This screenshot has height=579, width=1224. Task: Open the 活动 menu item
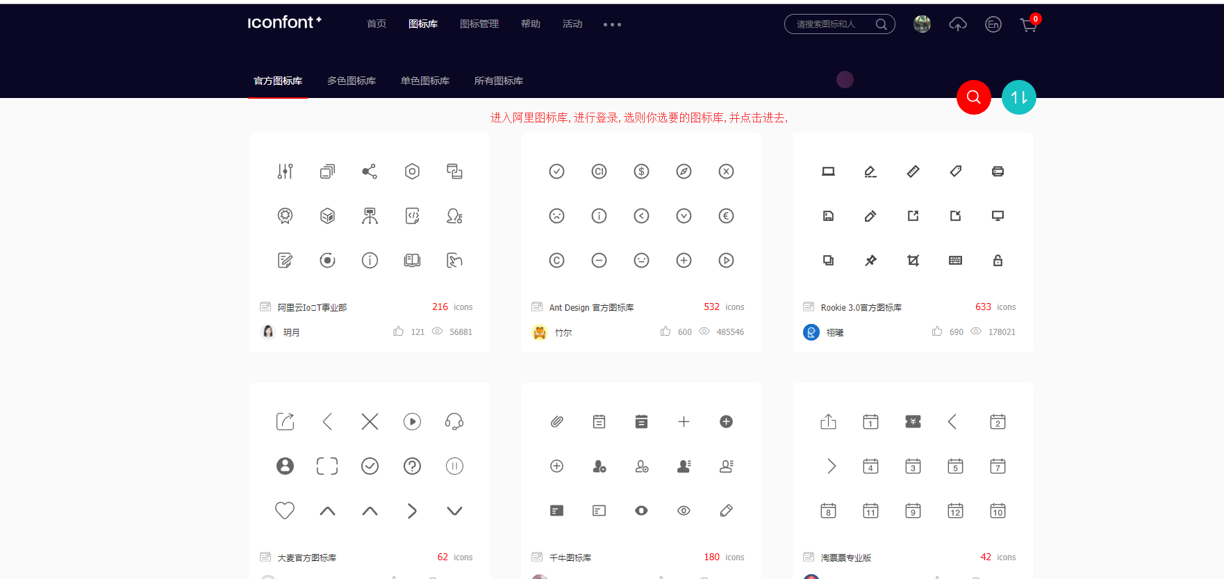[x=572, y=24]
